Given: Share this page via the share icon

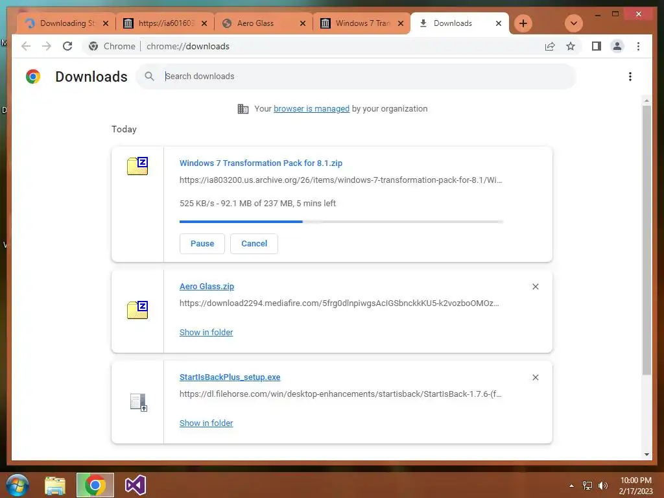Looking at the screenshot, I should click(550, 46).
